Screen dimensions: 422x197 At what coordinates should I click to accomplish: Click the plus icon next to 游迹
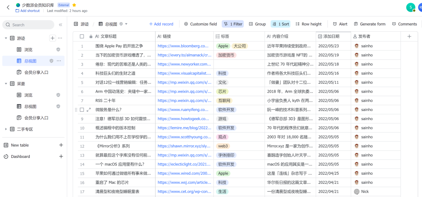coord(52,38)
